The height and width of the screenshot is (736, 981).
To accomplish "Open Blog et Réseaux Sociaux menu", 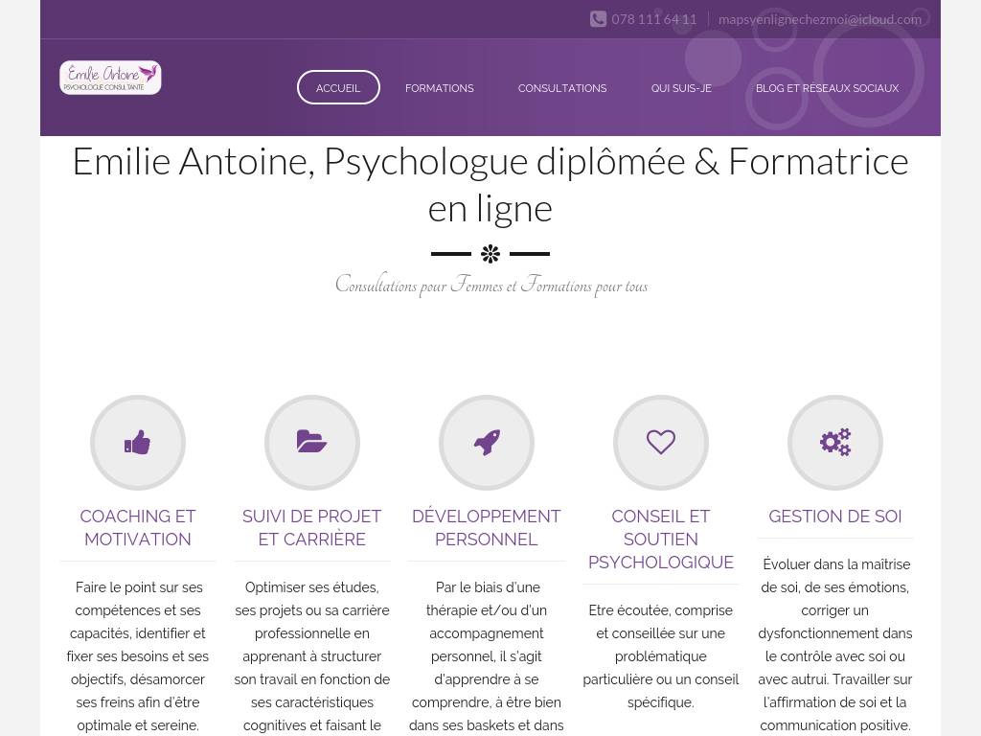I will (827, 88).
